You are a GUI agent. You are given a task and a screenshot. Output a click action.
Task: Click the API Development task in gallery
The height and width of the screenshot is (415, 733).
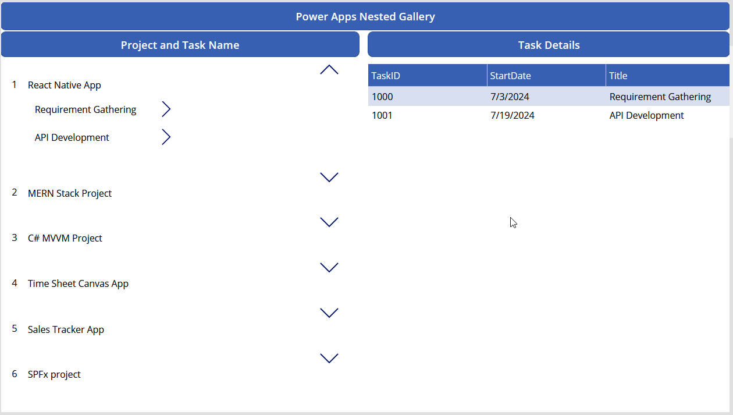point(72,137)
